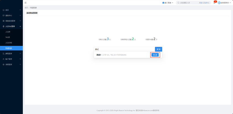Click the search field containing 测试
The image size is (233, 114).
(124, 49)
